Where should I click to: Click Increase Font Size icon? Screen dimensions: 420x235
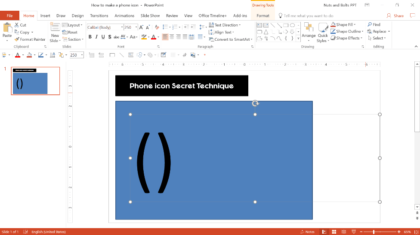click(x=141, y=27)
